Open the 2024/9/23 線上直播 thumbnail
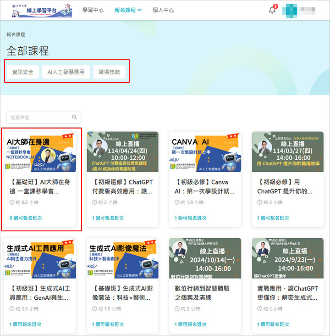The height and width of the screenshot is (336, 330). 288,258
